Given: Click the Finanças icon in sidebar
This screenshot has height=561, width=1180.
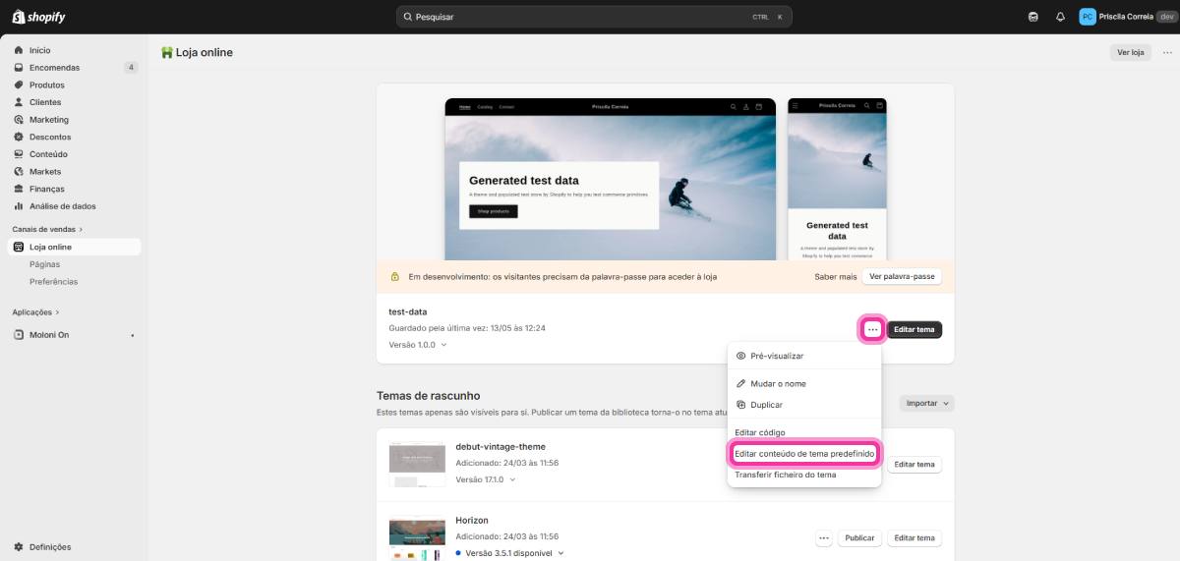Looking at the screenshot, I should tap(20, 189).
